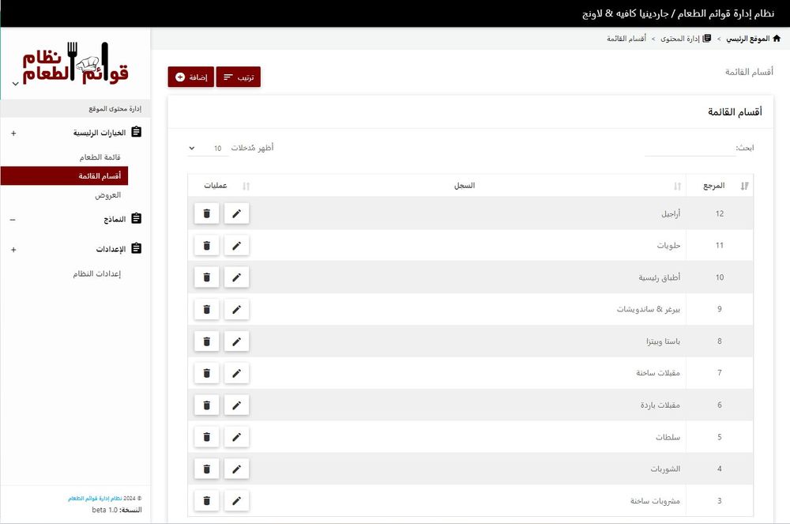The width and height of the screenshot is (790, 524).
Task: Click trash icon for سلطات row
Action: coord(206,437)
